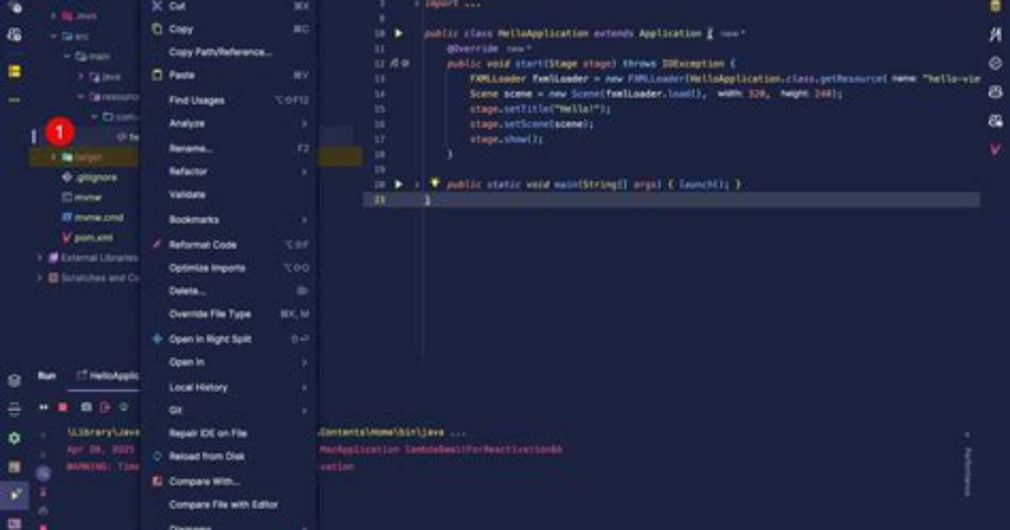Open More tool windows ellipsis in left strip
This screenshot has height=530, width=1010.
click(14, 100)
